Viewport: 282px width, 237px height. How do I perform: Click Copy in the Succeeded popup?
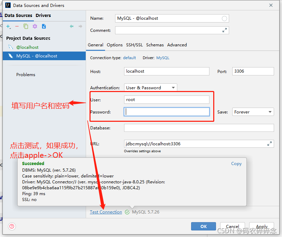pos(236,164)
